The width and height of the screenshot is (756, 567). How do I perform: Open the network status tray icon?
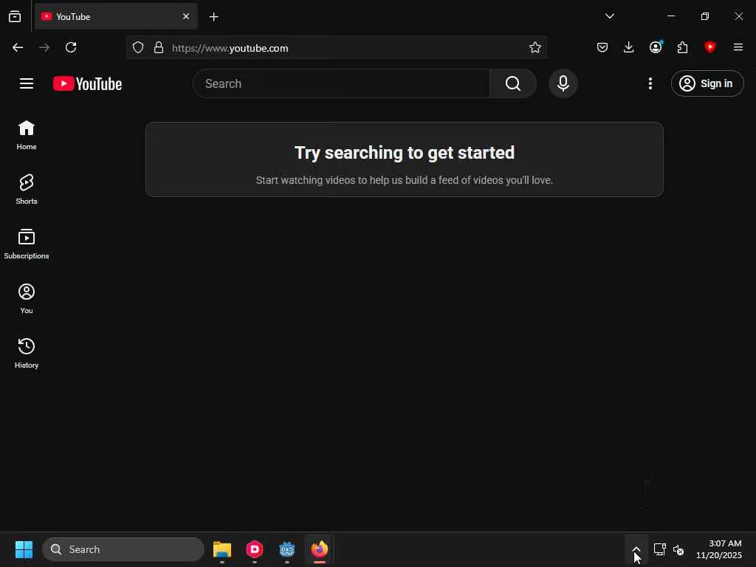(659, 549)
